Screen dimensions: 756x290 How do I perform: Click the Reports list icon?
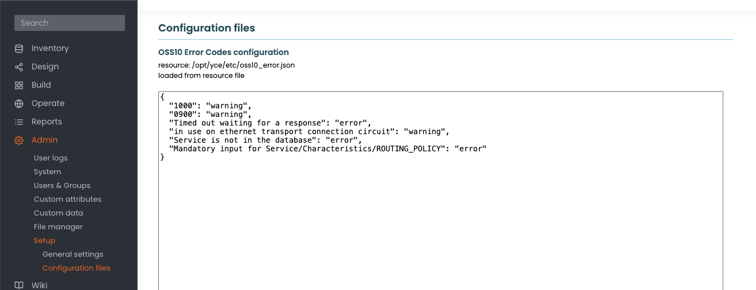[19, 122]
